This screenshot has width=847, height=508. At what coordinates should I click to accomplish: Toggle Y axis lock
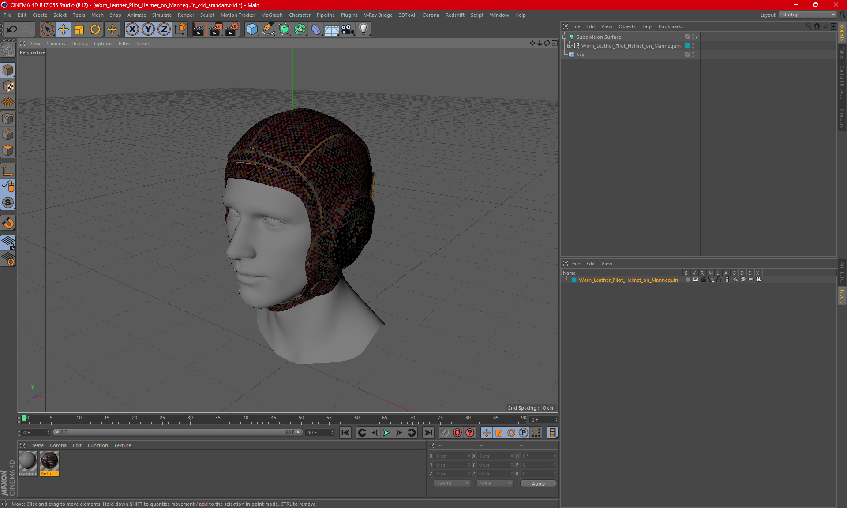pyautogui.click(x=148, y=30)
